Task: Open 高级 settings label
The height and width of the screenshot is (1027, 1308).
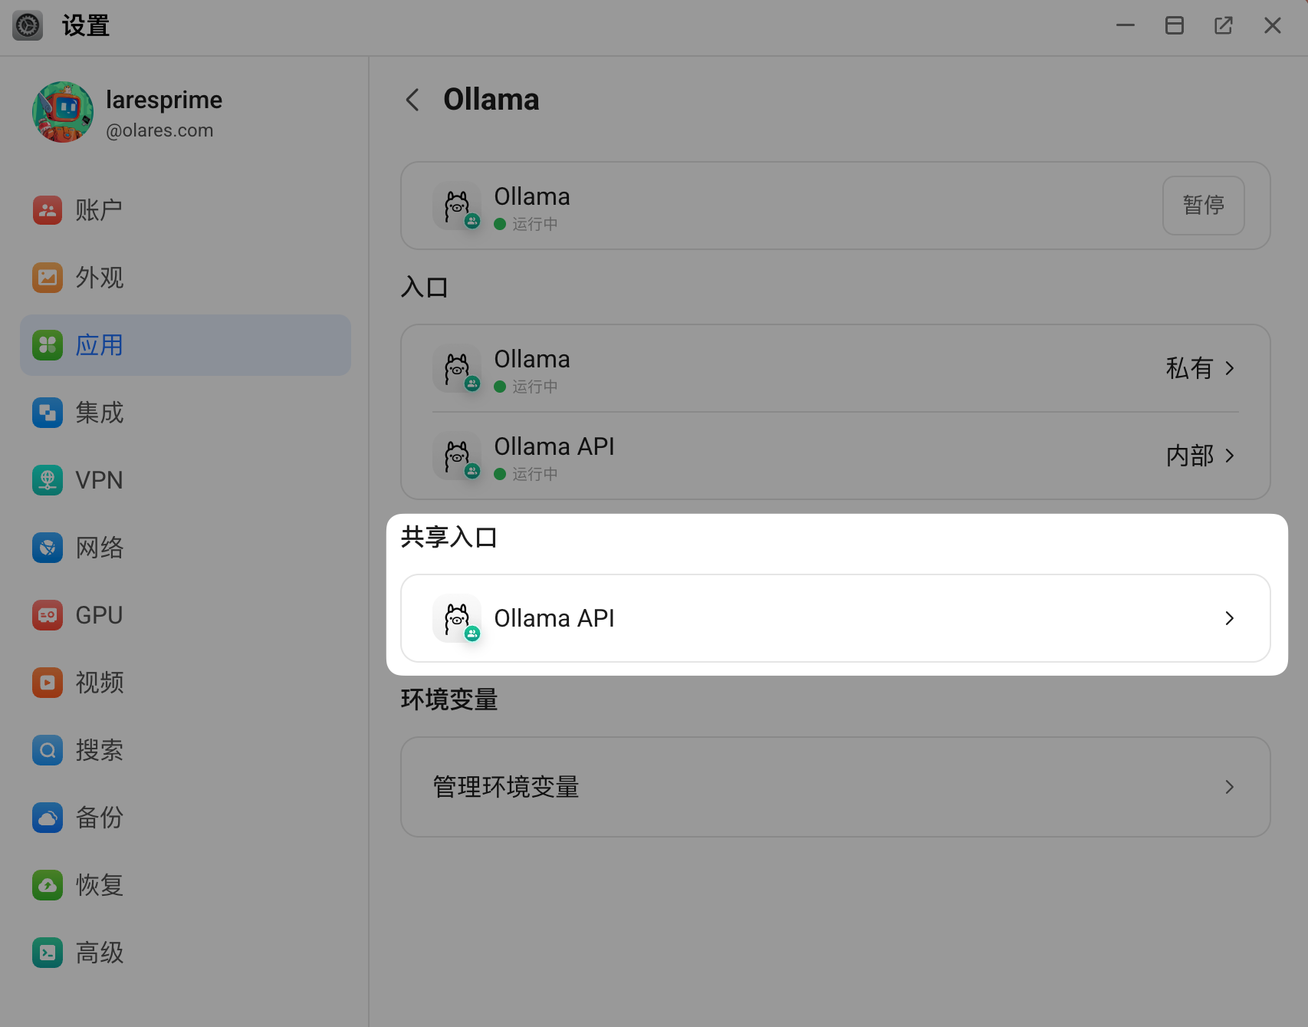Action: 99,953
